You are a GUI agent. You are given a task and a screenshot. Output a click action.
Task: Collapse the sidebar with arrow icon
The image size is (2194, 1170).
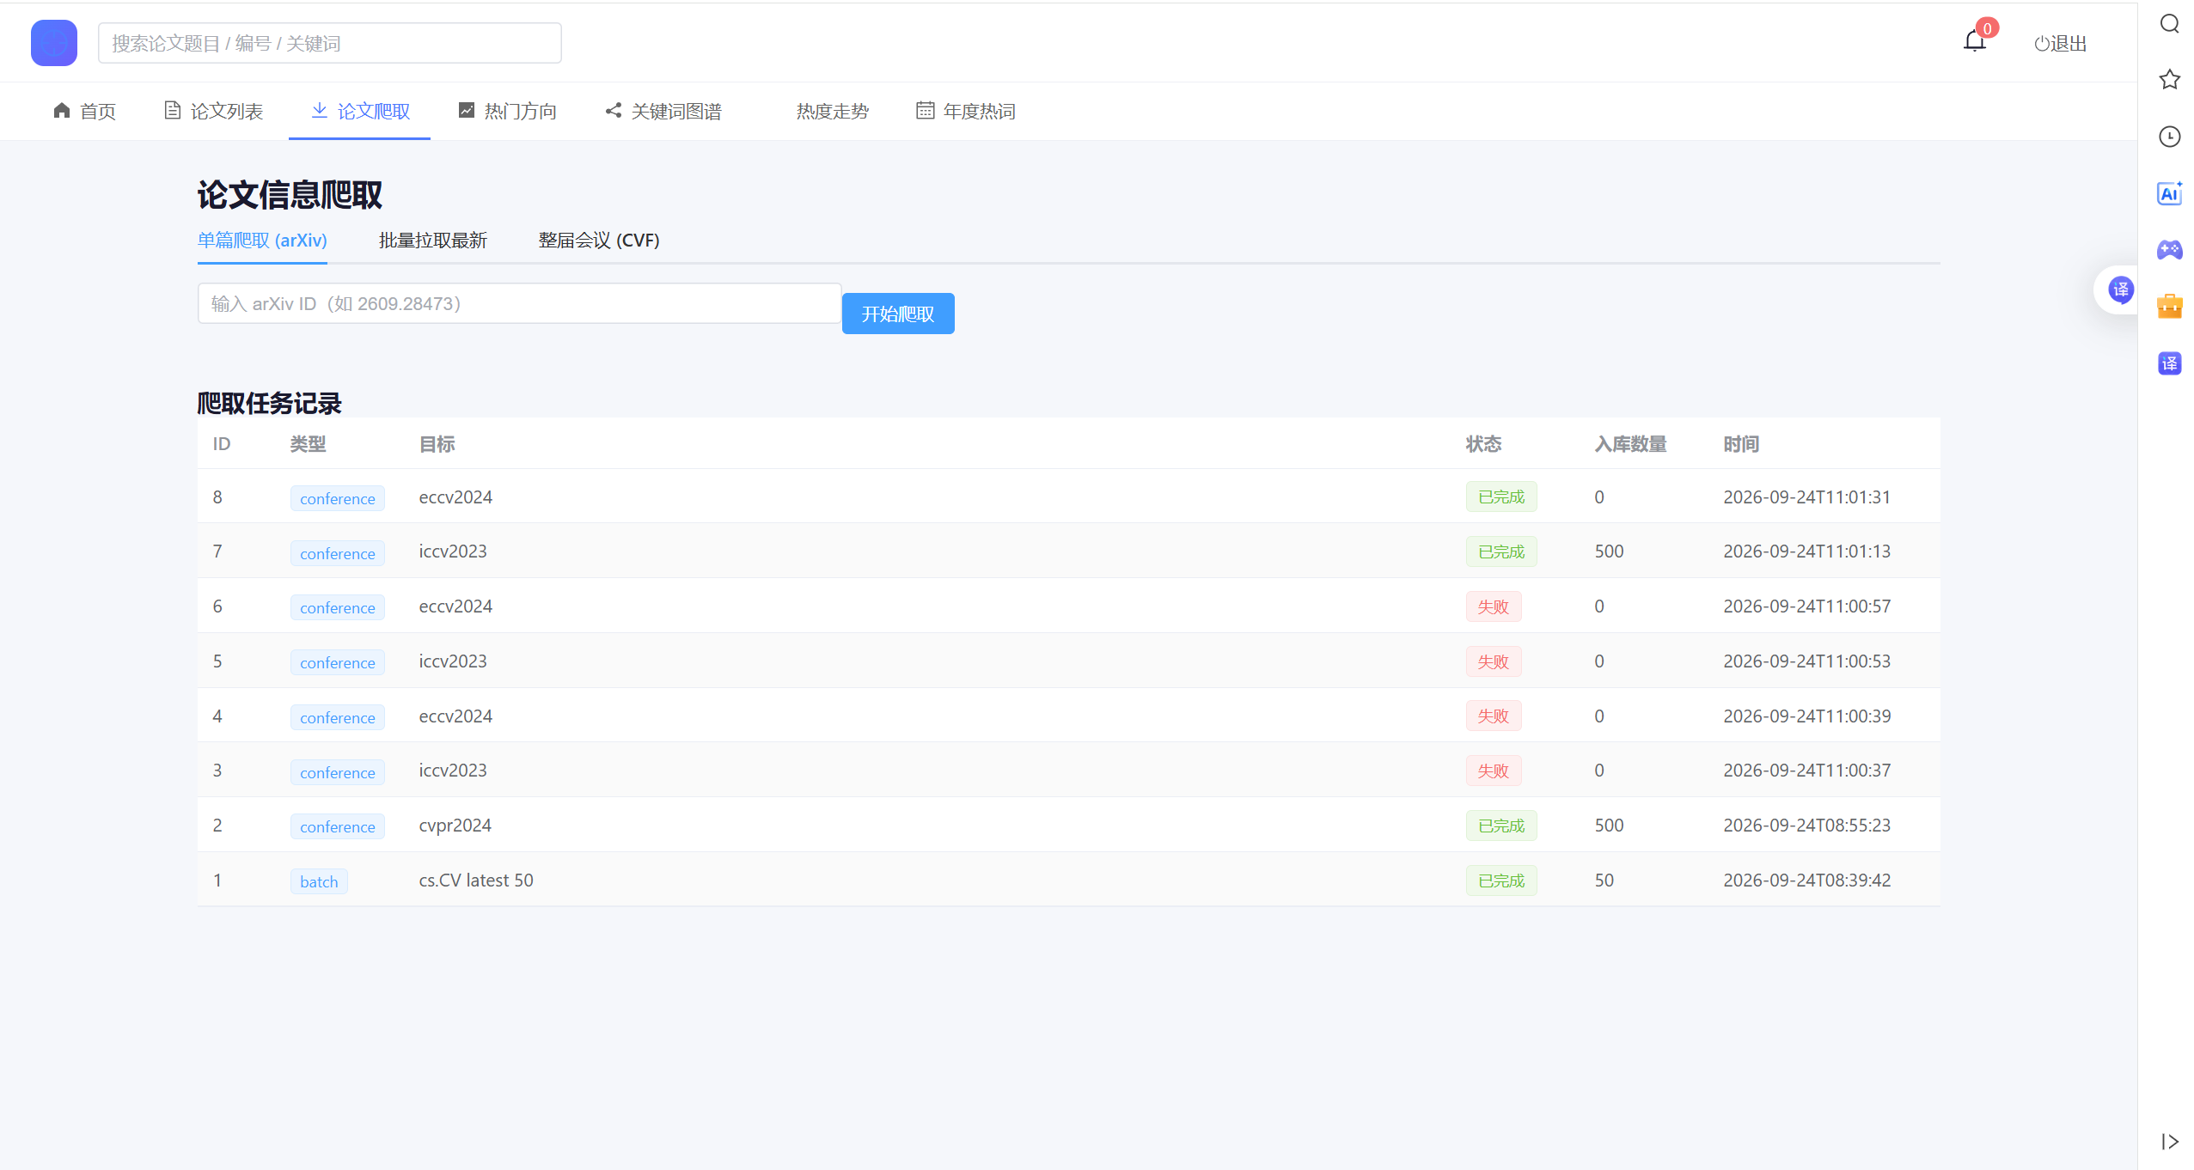pos(2169,1142)
